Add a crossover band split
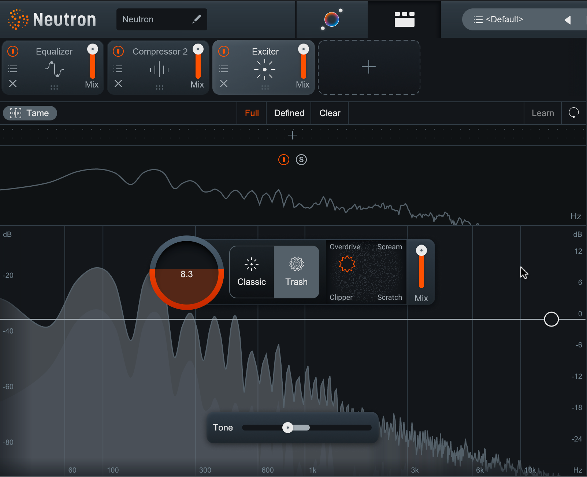Screen dimensions: 587x477 point(293,135)
